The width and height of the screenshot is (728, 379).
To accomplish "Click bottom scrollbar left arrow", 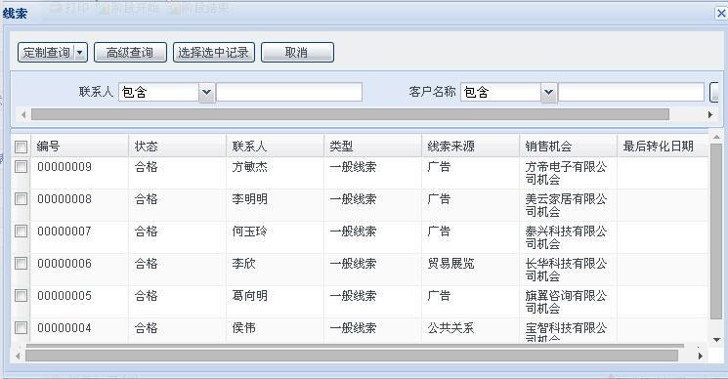I will 18,356.
